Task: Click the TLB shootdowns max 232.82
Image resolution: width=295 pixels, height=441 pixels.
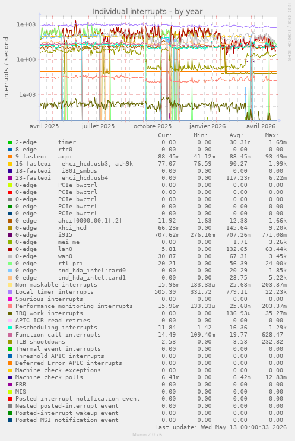Action: [272, 342]
